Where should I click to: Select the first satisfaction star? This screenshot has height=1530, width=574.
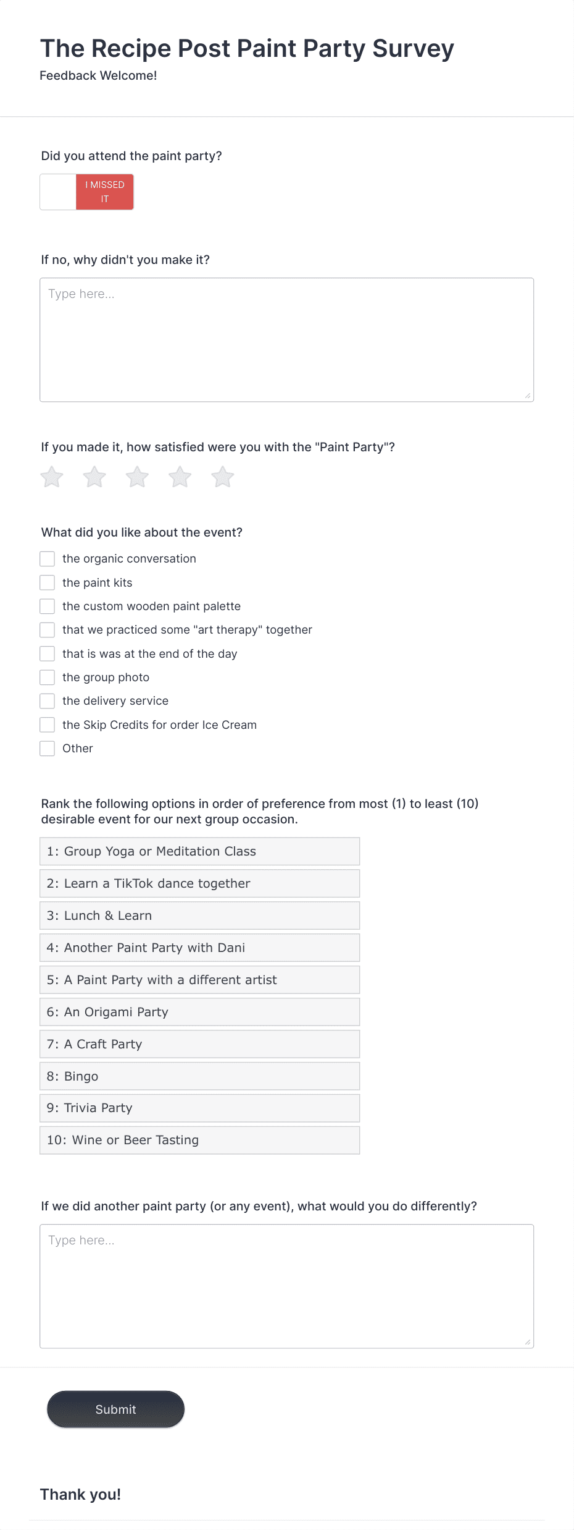(x=52, y=477)
